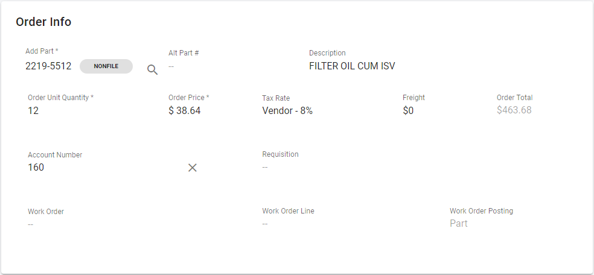Click the magnifier search icon beside Add Part
594x275 pixels.
coord(153,69)
